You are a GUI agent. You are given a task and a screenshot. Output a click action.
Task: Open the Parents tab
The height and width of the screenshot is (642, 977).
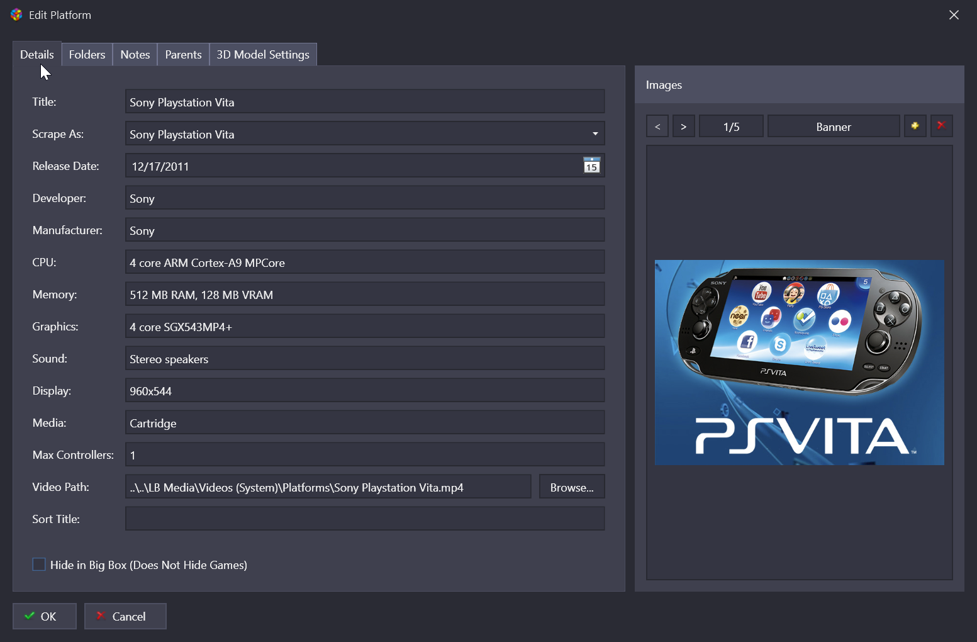click(183, 54)
